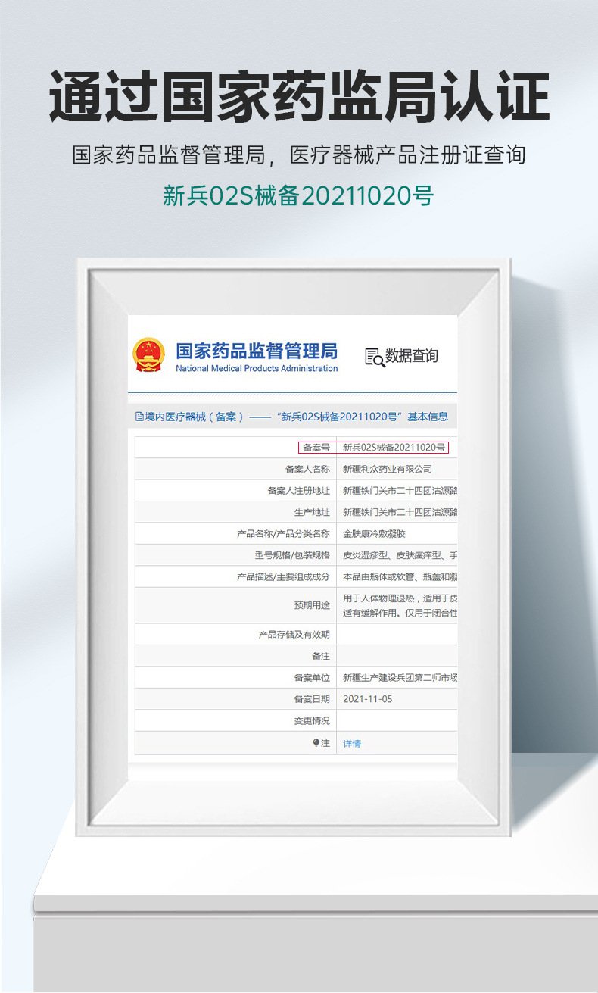This screenshot has width=598, height=993.
Task: Click subtitle 国家药品监督管理局，医疗器械产品注册证查询
Action: pos(299,155)
